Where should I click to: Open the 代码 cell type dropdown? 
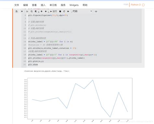tap(82, 11)
